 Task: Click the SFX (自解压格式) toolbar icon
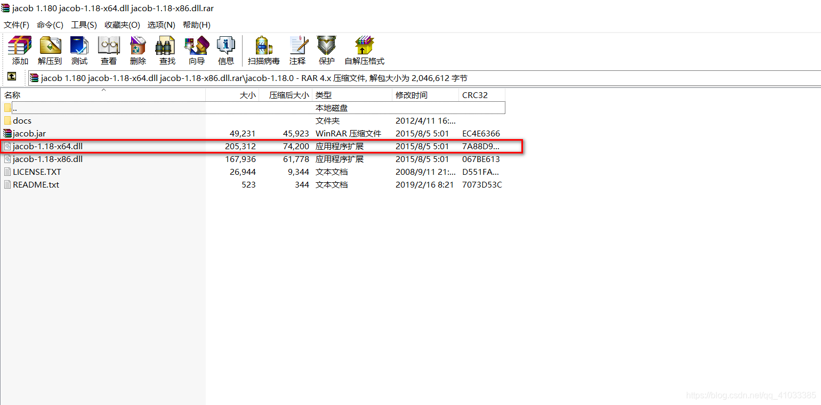365,46
